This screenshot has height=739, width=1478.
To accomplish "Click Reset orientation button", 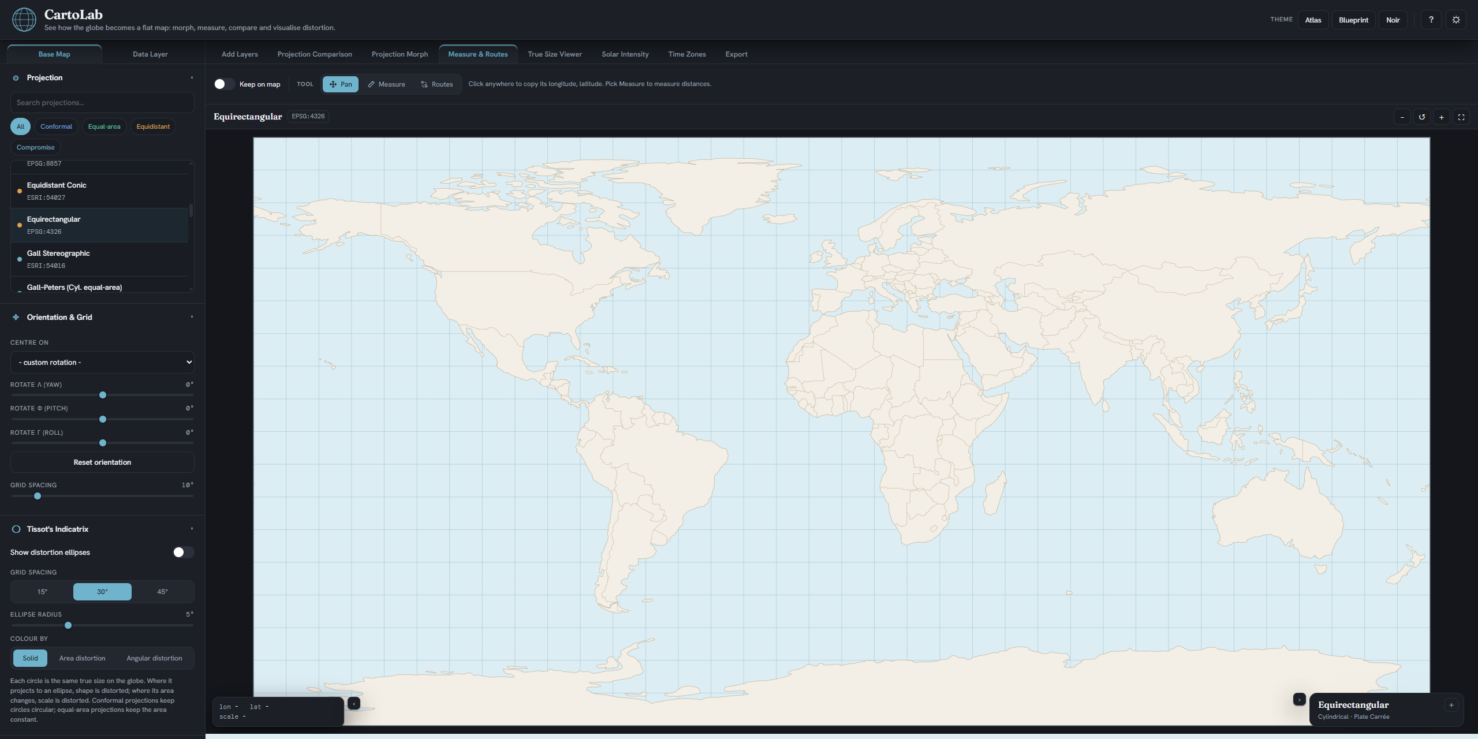I will [102, 462].
